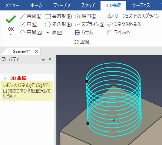The height and width of the screenshot is (145, 162).
Task: Choose サーフェス上のスプライン tool
Action: [133, 16]
